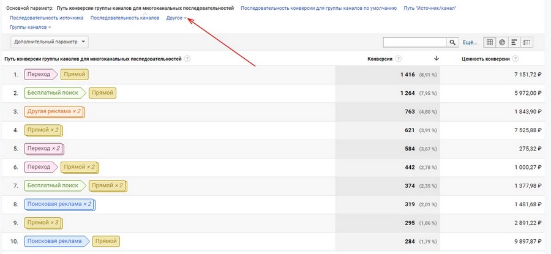Select Последовательность источника dimension
This screenshot has height=254, width=551.
47,18
